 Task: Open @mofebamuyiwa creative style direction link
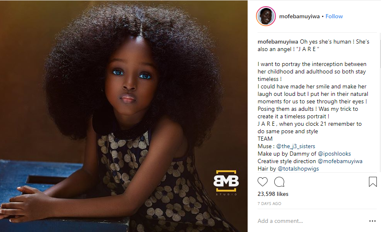340,161
